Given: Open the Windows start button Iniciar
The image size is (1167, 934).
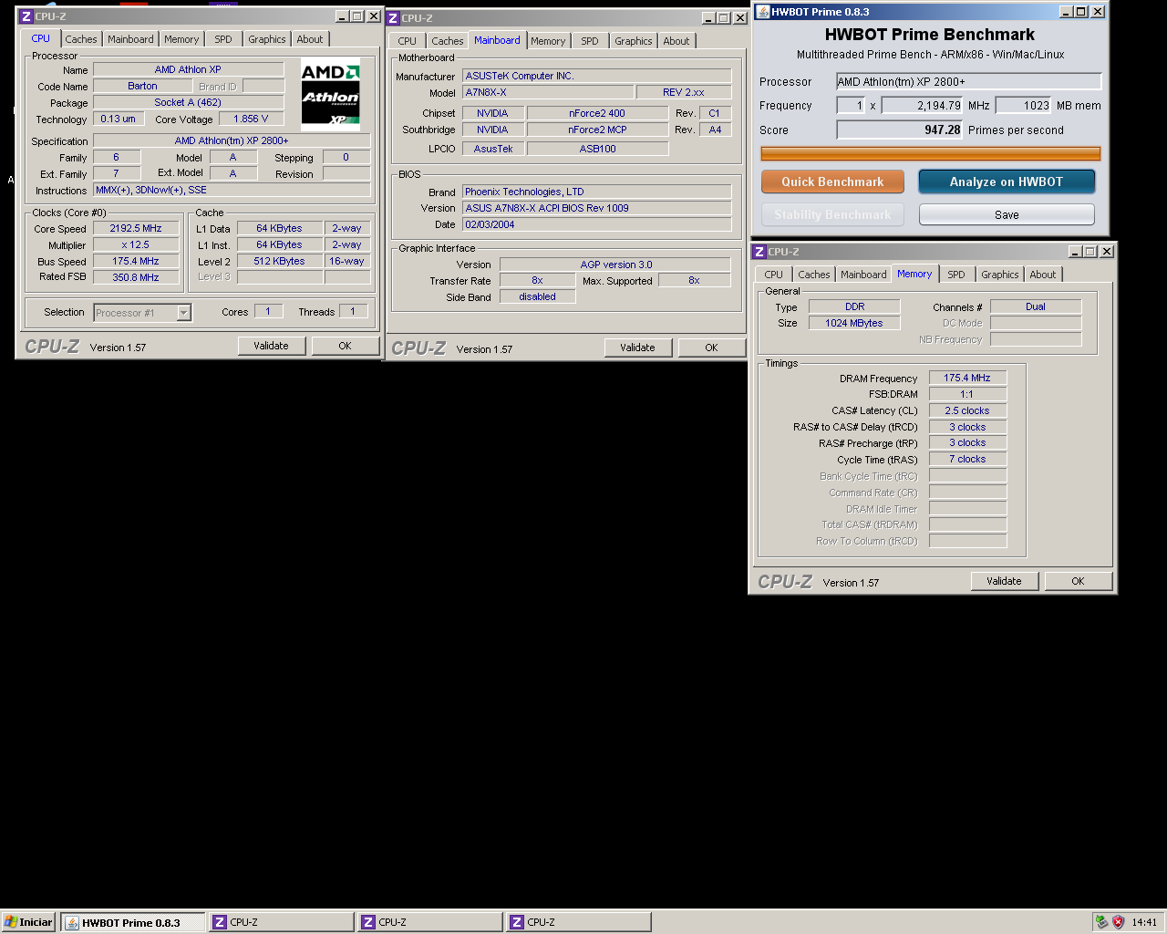Looking at the screenshot, I should pos(28,922).
